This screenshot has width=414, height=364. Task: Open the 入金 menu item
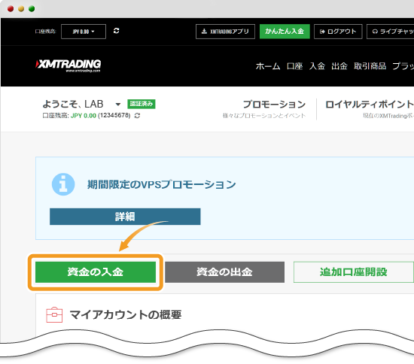click(317, 66)
